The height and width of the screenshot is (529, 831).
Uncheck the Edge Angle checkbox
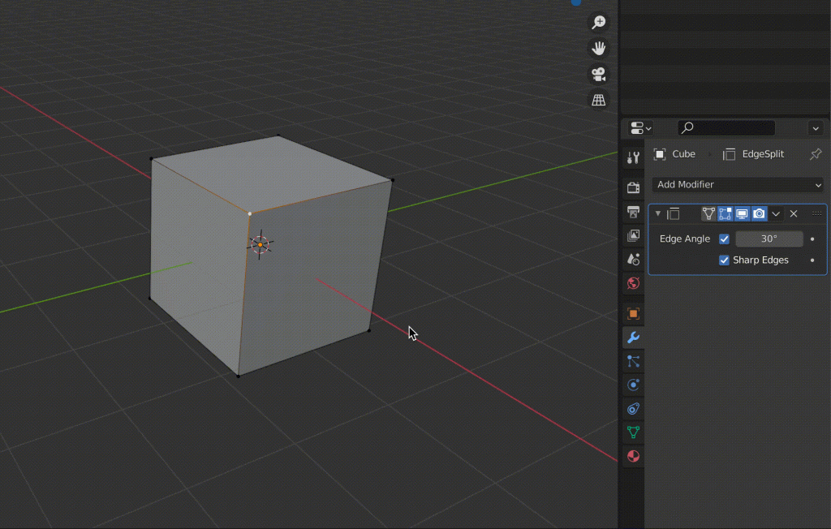pyautogui.click(x=725, y=239)
